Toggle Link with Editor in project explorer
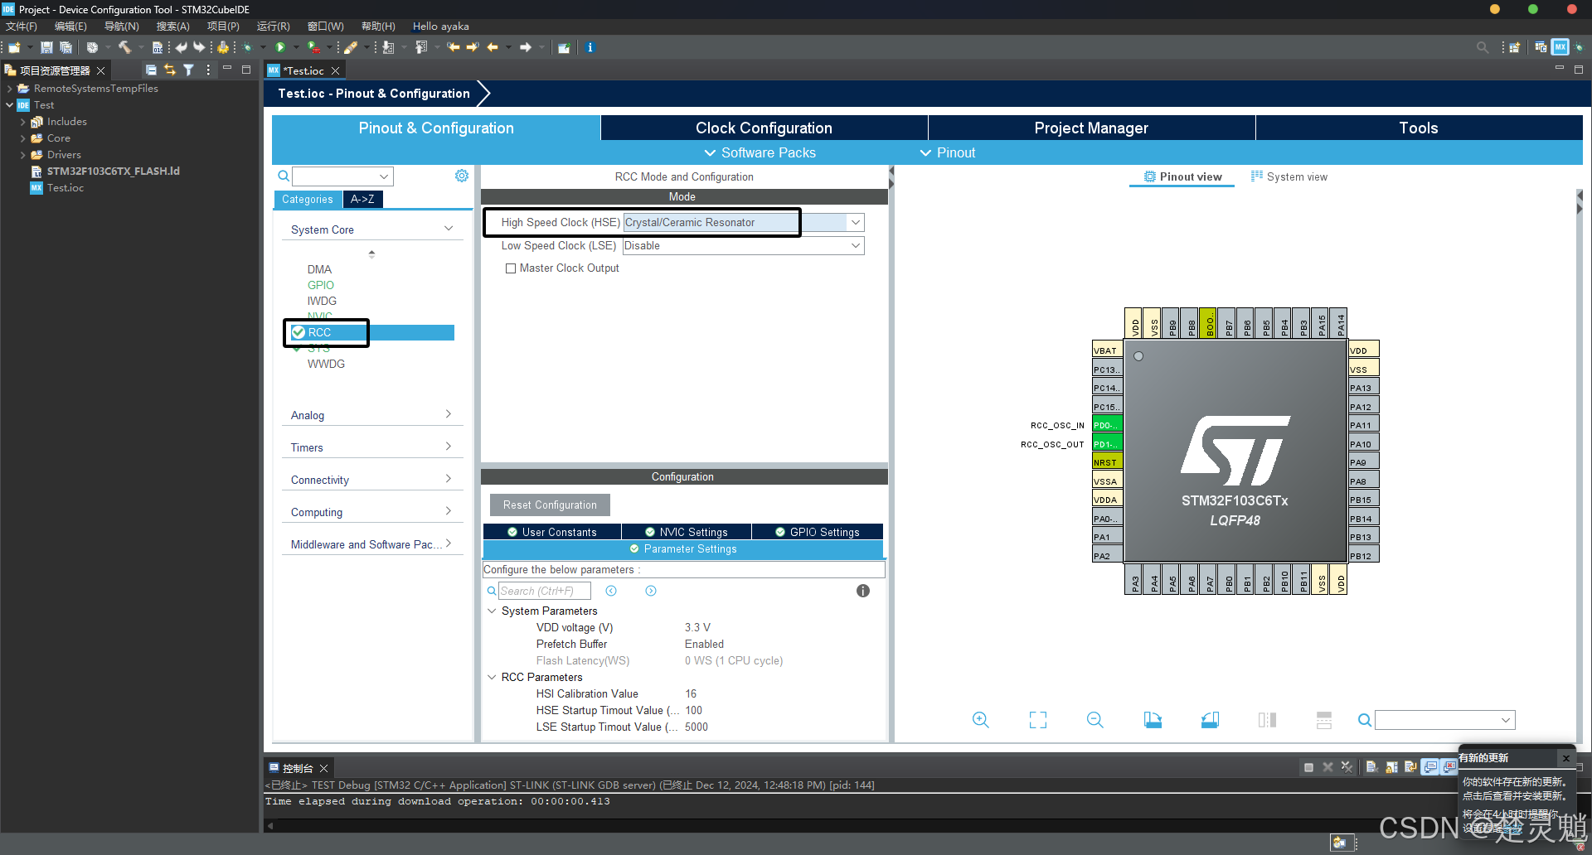This screenshot has height=855, width=1592. click(x=170, y=70)
